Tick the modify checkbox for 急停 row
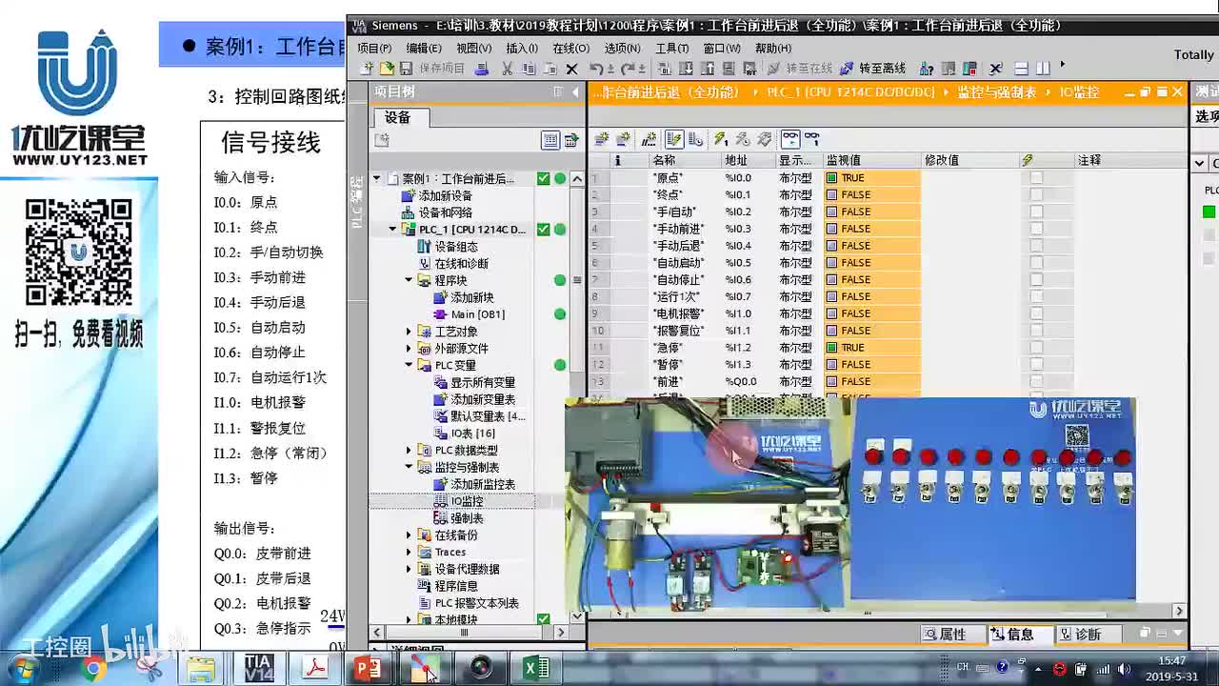Image resolution: width=1219 pixels, height=686 pixels. [x=1036, y=348]
